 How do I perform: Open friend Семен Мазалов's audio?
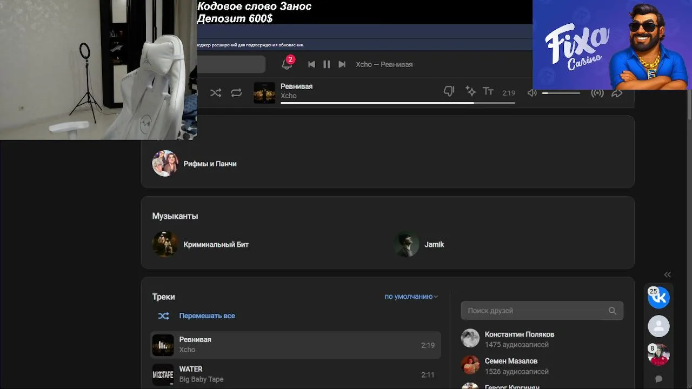511,361
